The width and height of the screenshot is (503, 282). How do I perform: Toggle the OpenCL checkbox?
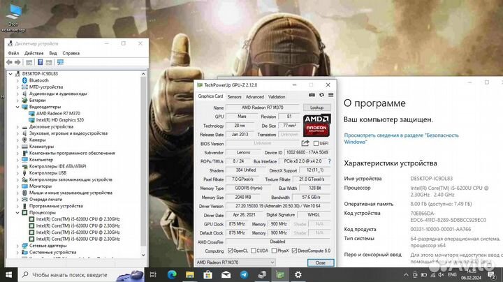point(230,251)
